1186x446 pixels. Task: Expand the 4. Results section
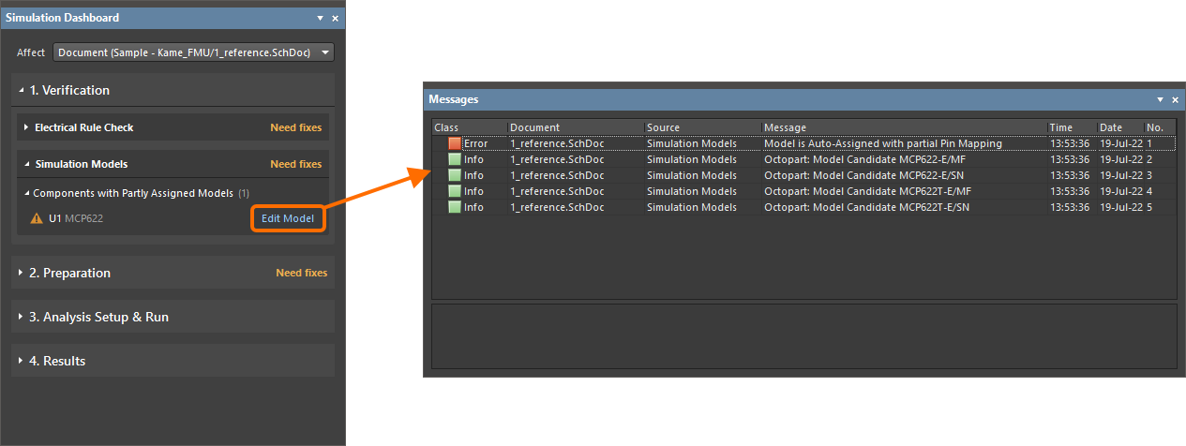coord(22,361)
